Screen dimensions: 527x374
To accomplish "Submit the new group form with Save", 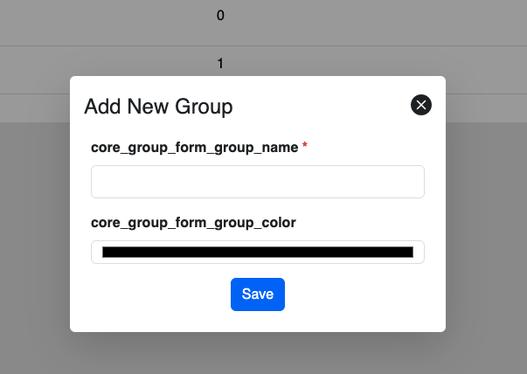I will [x=257, y=294].
